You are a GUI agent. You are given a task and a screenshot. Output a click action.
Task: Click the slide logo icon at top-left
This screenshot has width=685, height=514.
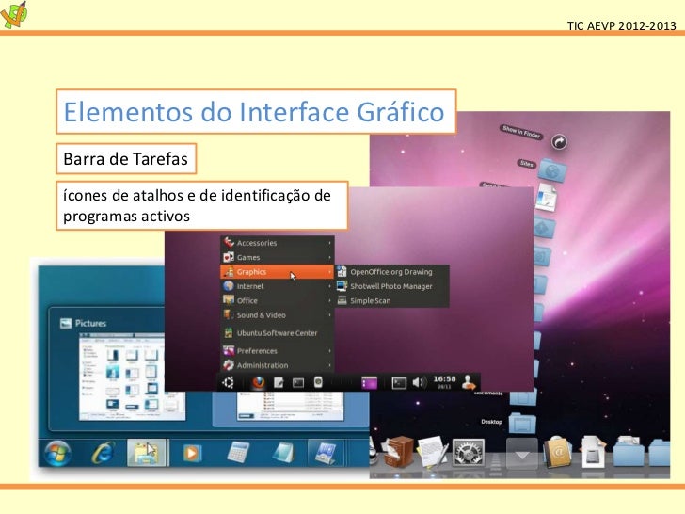click(x=14, y=15)
